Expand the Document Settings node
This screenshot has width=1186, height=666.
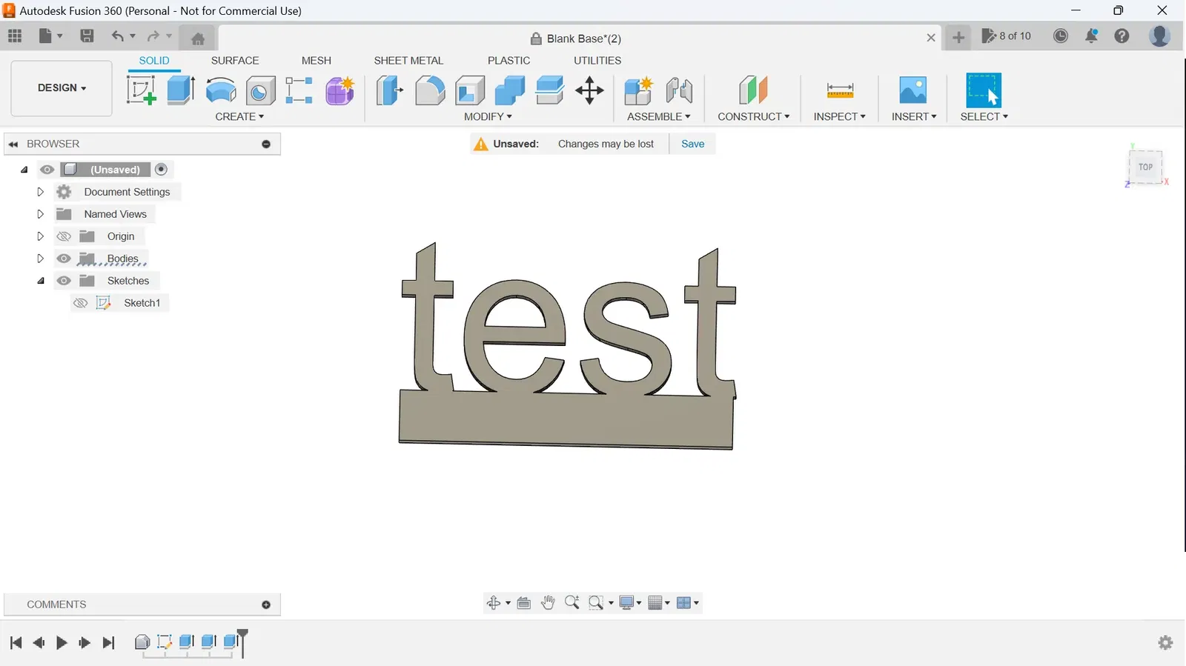41,192
